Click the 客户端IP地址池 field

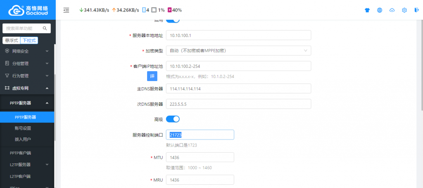click(238, 66)
